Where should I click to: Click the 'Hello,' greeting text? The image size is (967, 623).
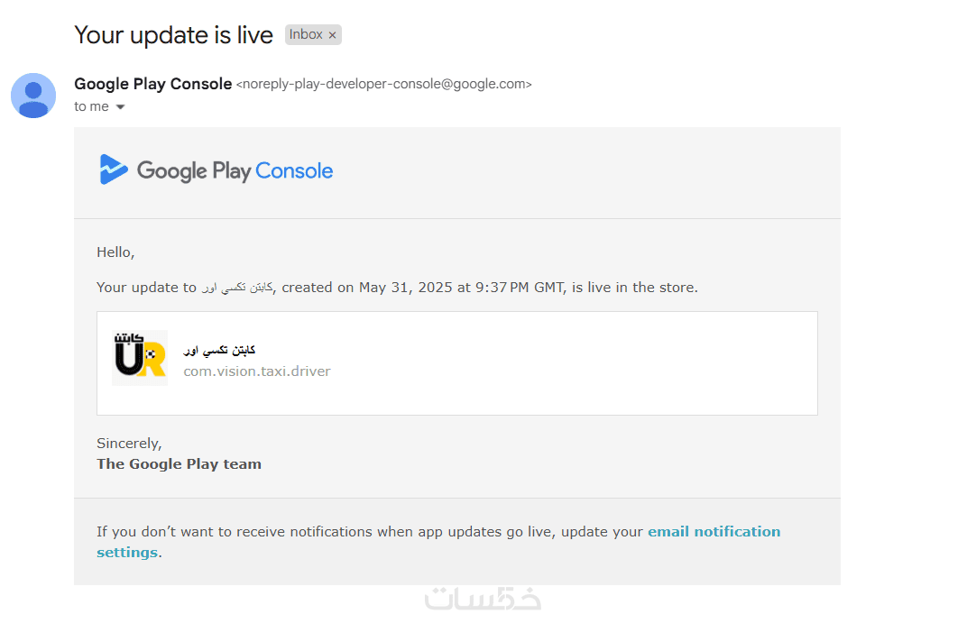tap(115, 252)
